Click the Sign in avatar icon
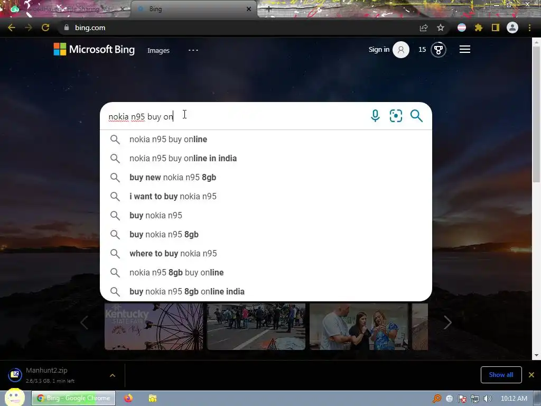This screenshot has width=541, height=406. tap(401, 50)
